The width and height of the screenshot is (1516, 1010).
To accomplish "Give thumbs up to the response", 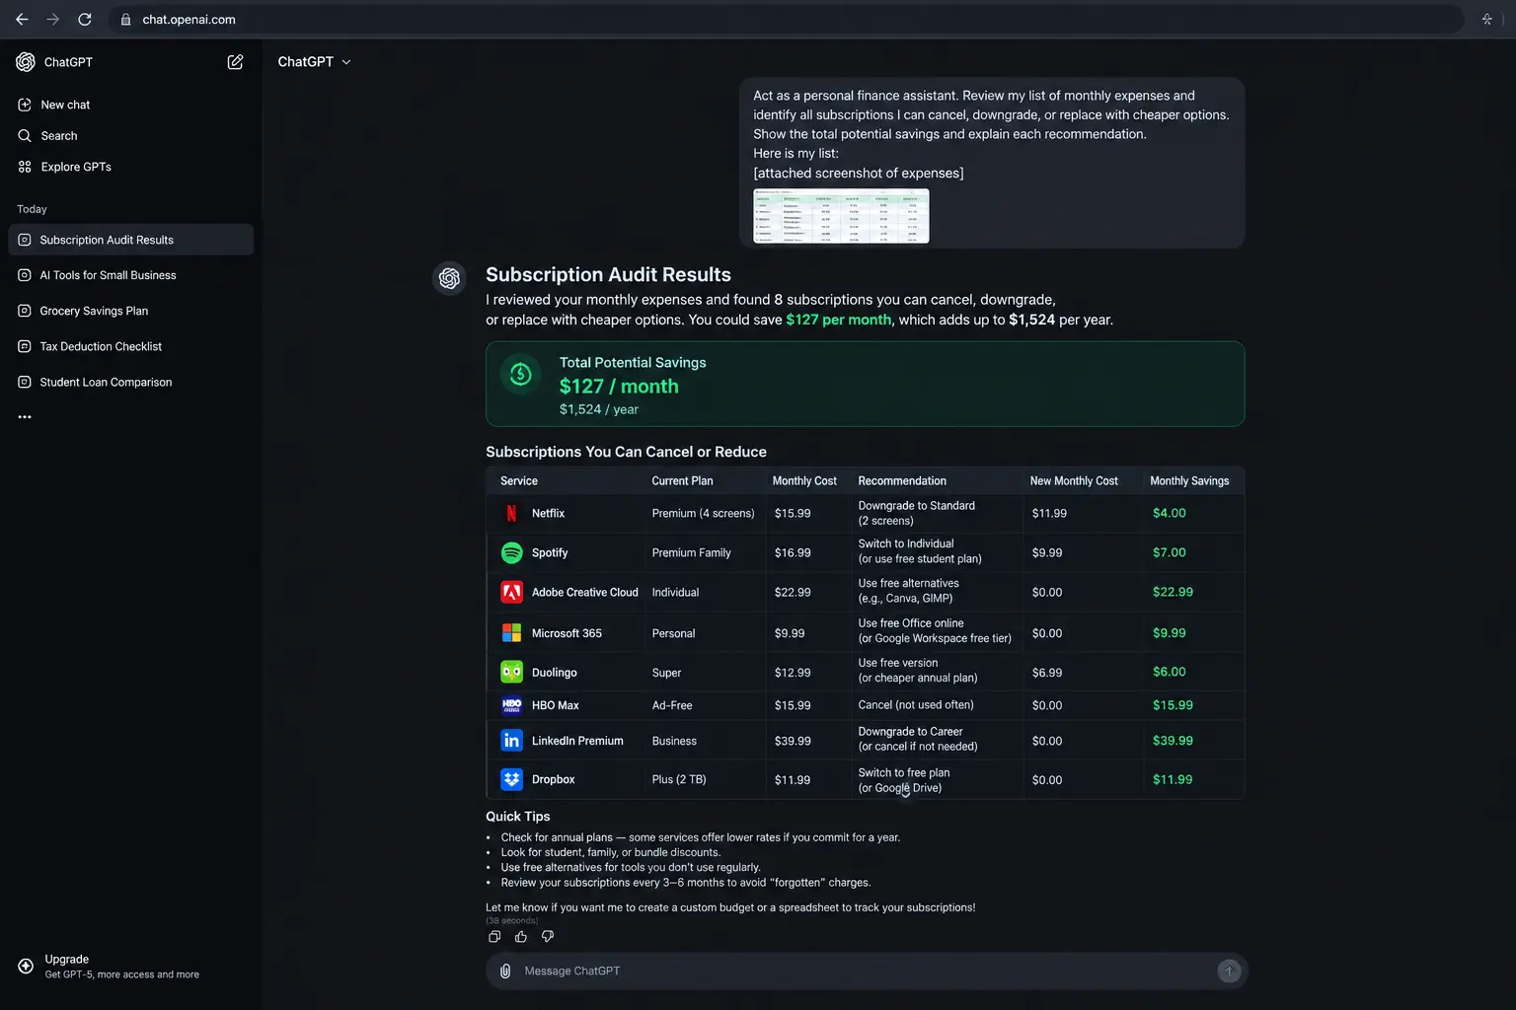I will point(521,937).
